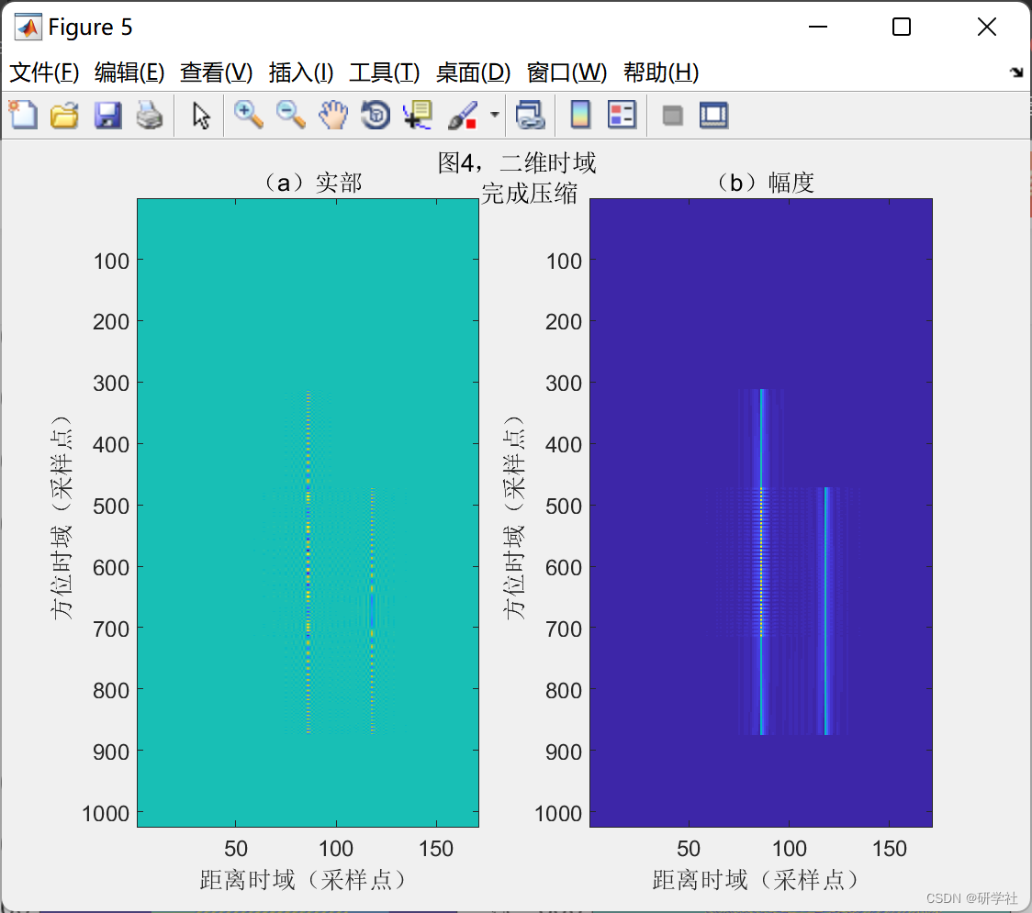This screenshot has height=913, width=1032.
Task: Create a new figure
Action: pyautogui.click(x=23, y=115)
